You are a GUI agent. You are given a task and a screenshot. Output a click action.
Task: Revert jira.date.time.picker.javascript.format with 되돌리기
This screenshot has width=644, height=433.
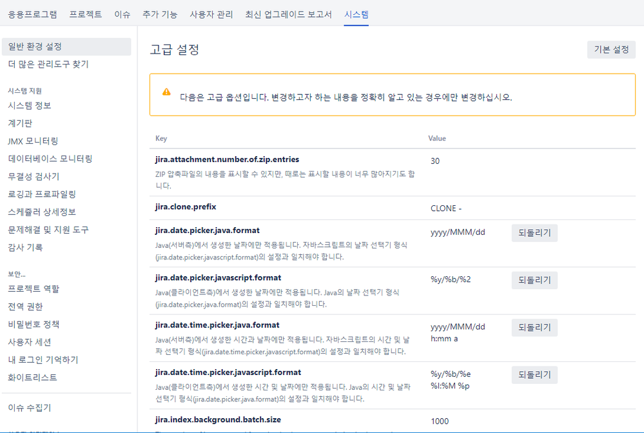tap(534, 375)
